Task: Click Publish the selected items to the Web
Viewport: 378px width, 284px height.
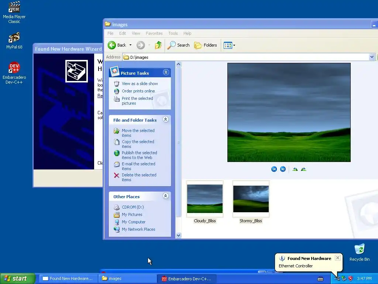Action: point(139,155)
